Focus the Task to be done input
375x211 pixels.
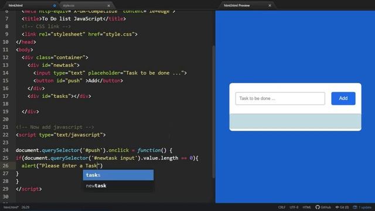280,98
